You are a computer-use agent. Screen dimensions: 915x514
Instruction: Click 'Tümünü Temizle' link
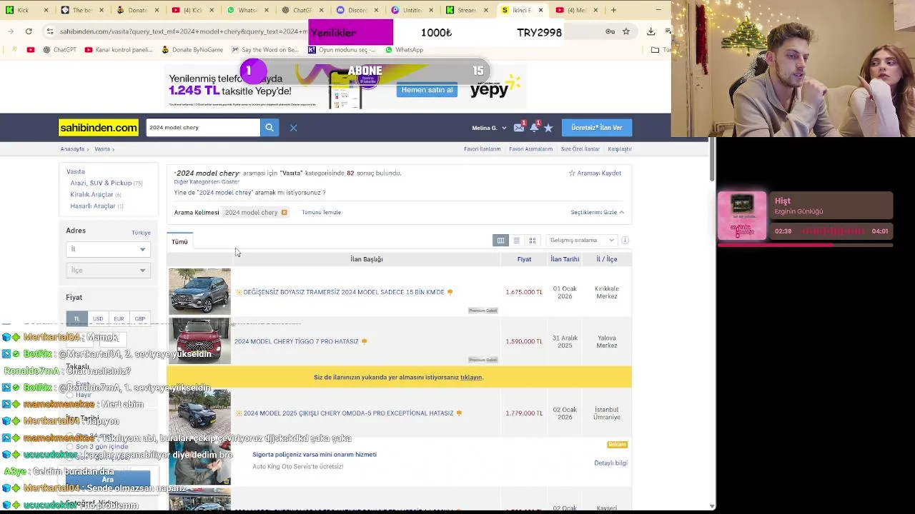coord(321,213)
